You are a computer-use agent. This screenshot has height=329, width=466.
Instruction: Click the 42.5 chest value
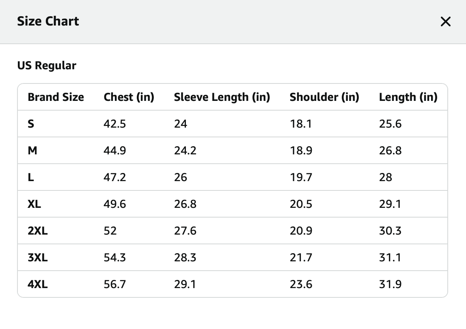tap(115, 124)
